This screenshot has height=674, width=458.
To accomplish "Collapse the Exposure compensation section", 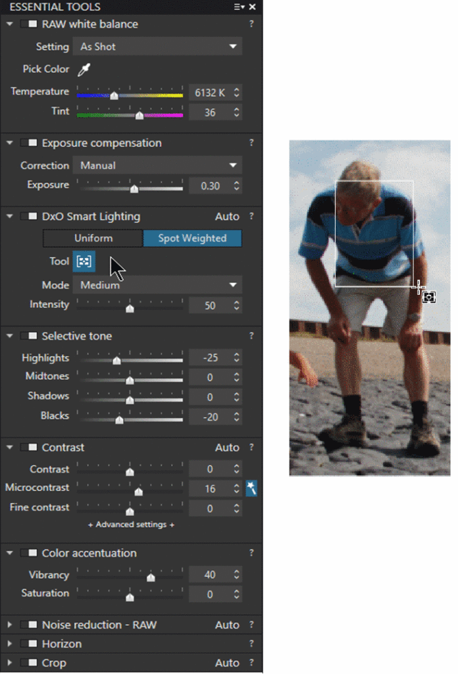I will click(9, 143).
